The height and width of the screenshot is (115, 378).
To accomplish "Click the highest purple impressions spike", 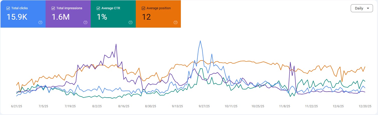I will point(116,45).
